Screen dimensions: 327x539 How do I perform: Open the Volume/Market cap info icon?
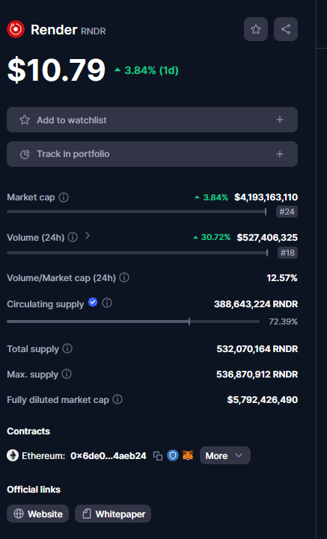pos(124,277)
